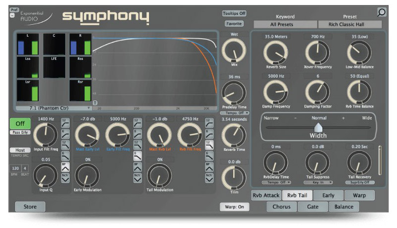Choose 12 dB low-pass for Early filter
Viewport: 397px width, 228px height.
point(137,145)
